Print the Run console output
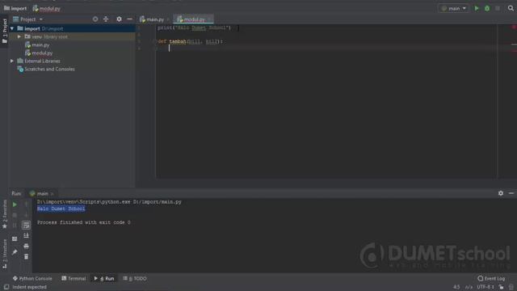The image size is (517, 291). point(26,246)
